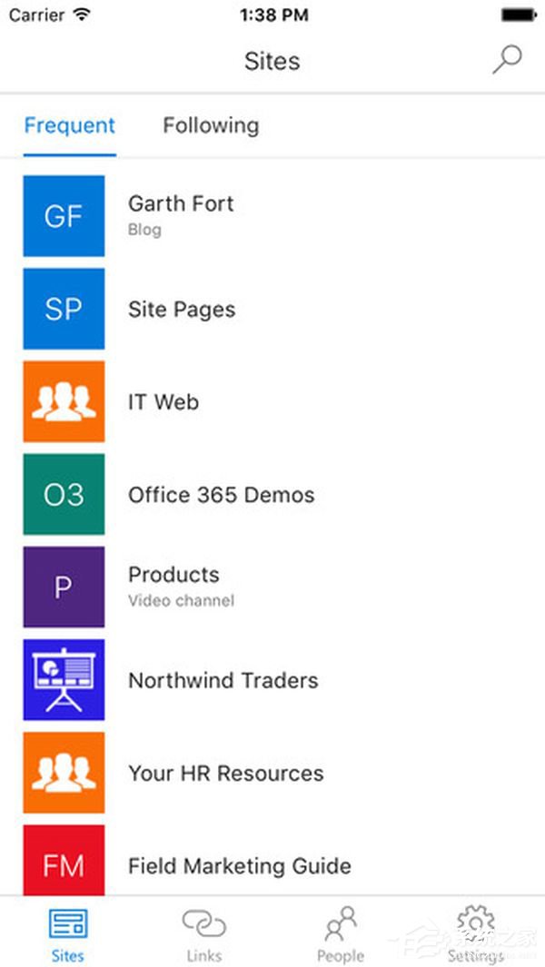The height and width of the screenshot is (967, 545).
Task: Tap the purple P tile icon
Action: 64,587
